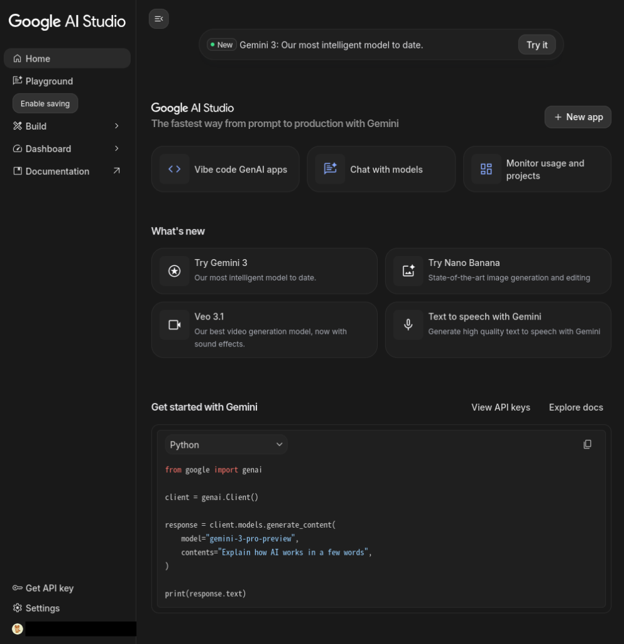The height and width of the screenshot is (644, 624).
Task: Click the Try Gemini 3 star icon
Action: (x=175, y=271)
